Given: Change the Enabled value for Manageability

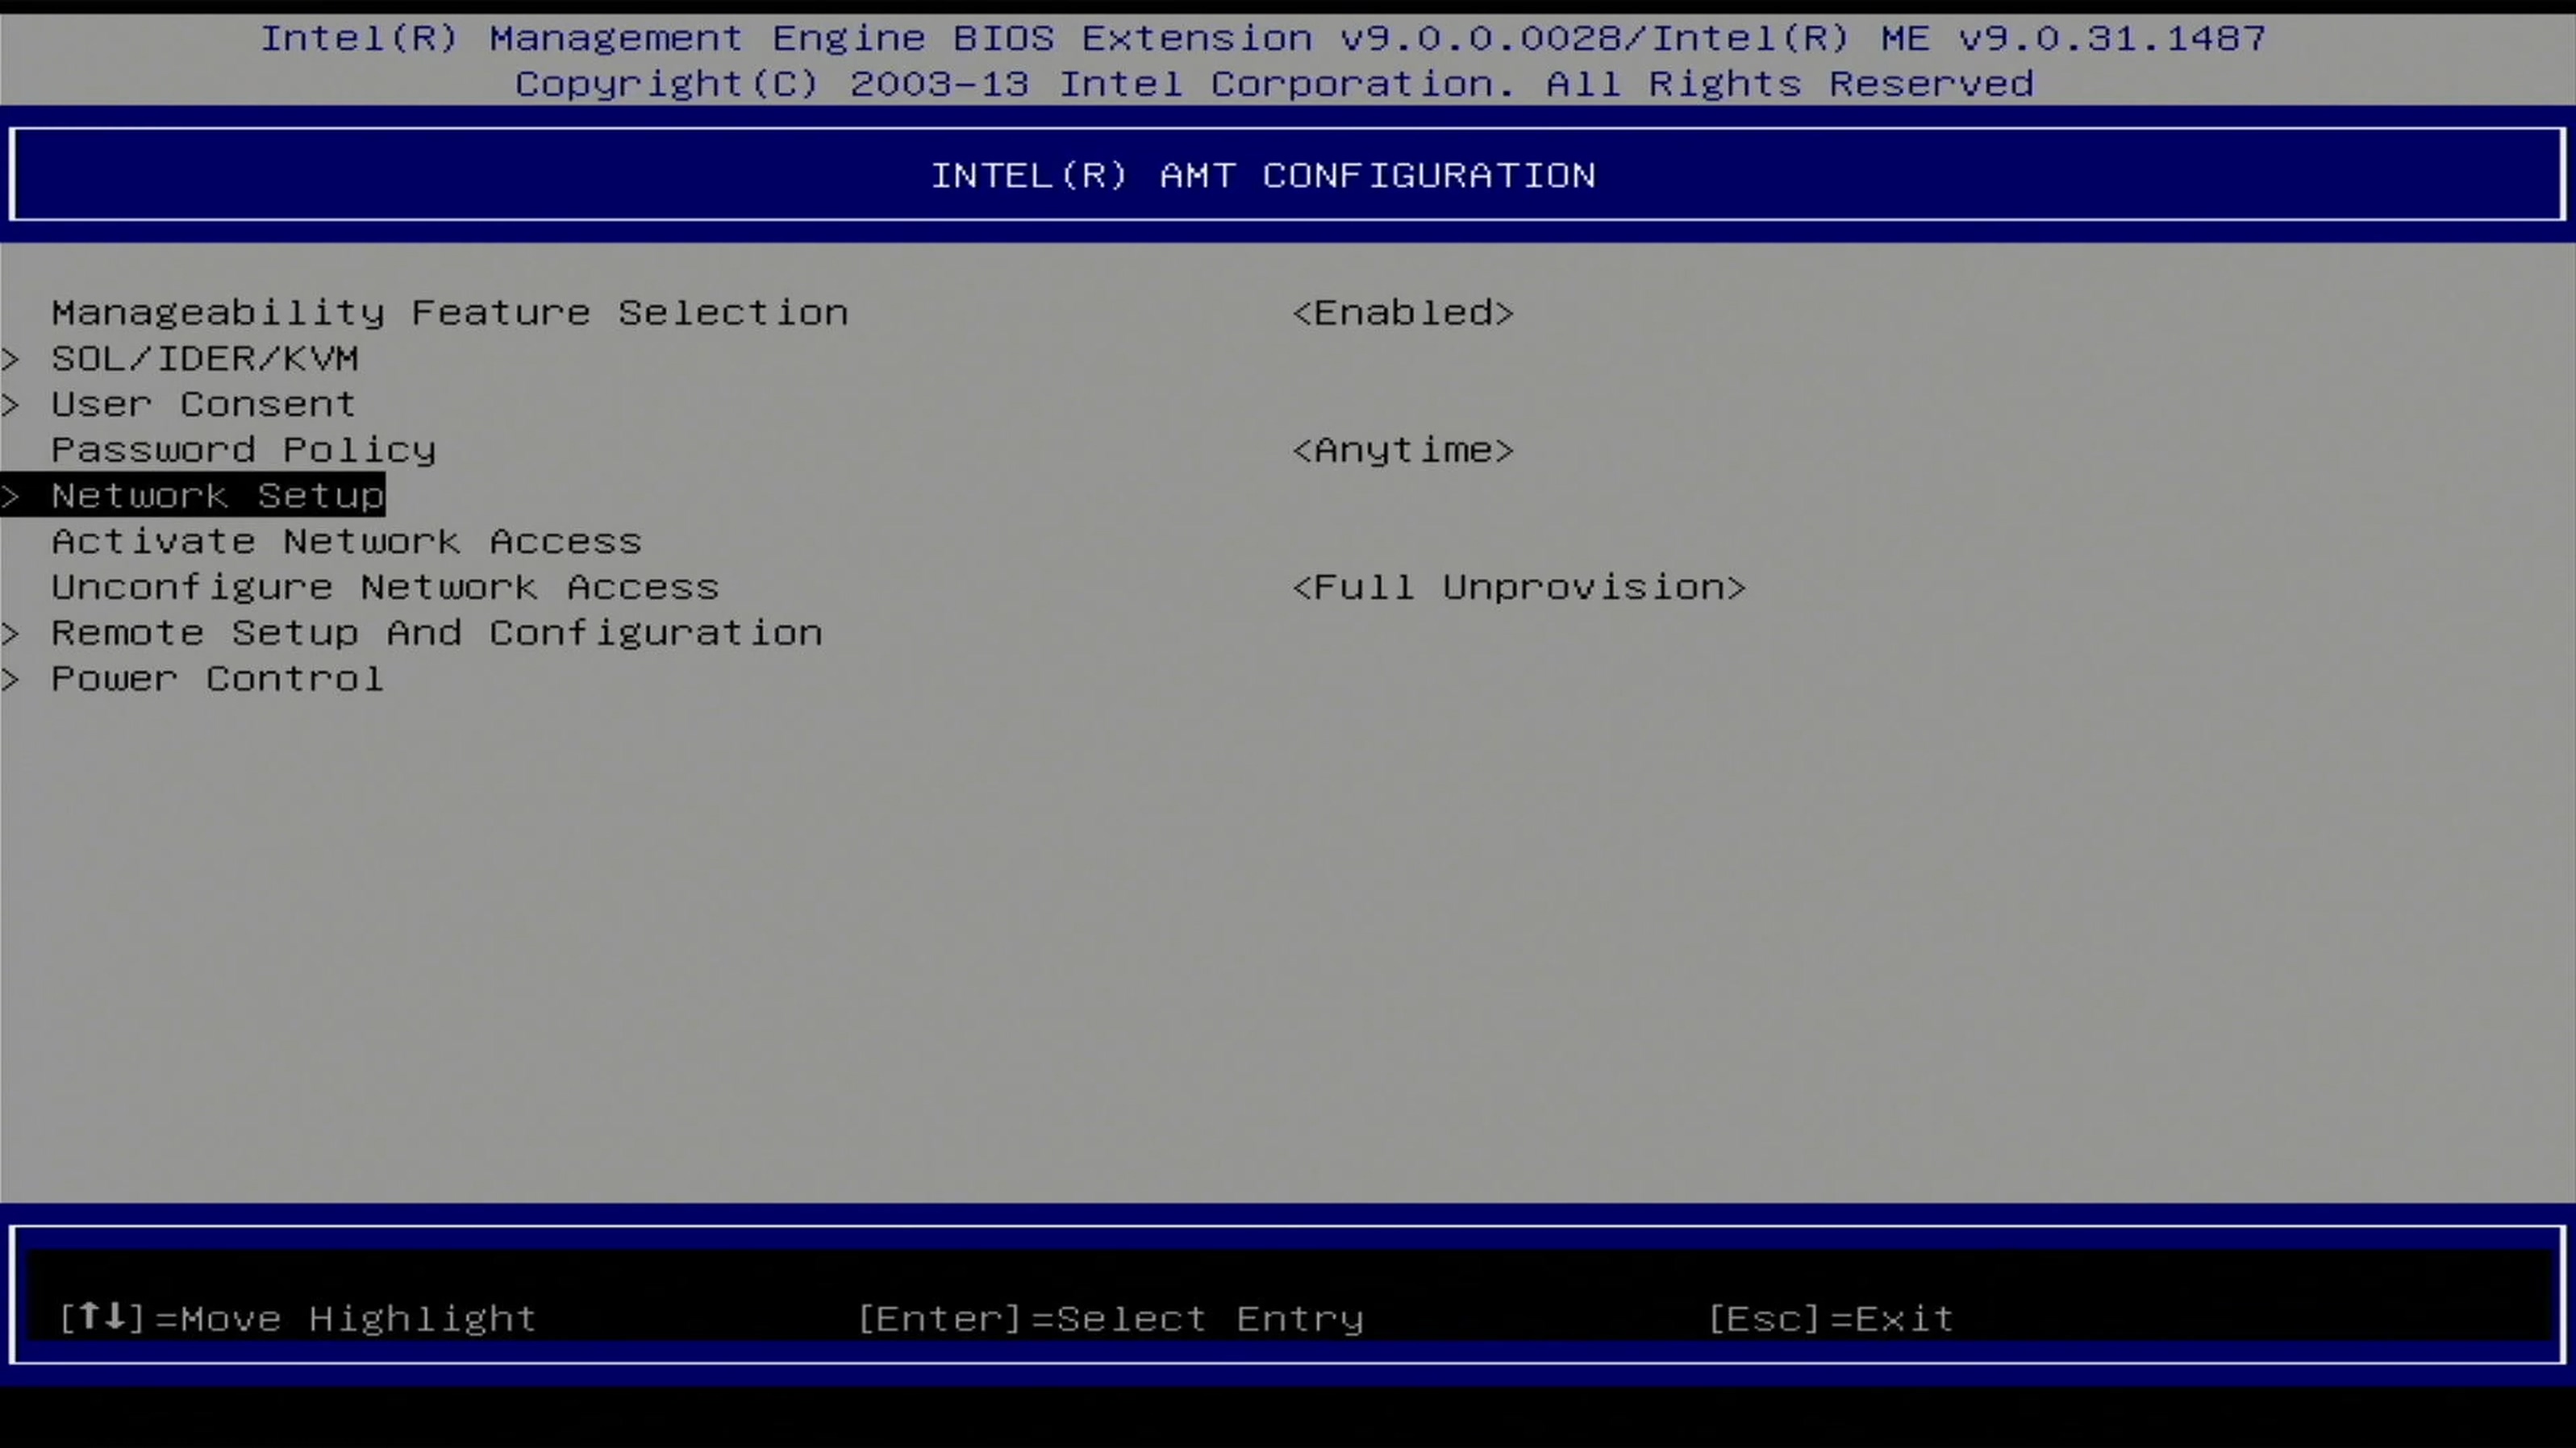Looking at the screenshot, I should (1403, 313).
